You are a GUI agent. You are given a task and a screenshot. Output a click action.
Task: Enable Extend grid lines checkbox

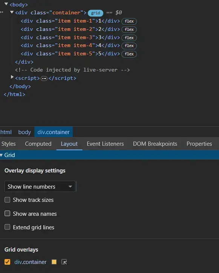(x=7, y=227)
